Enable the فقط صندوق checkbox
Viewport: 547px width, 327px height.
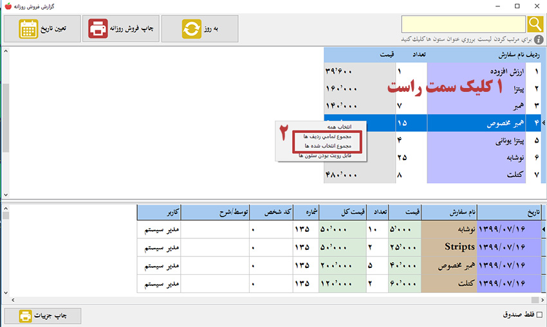539,314
